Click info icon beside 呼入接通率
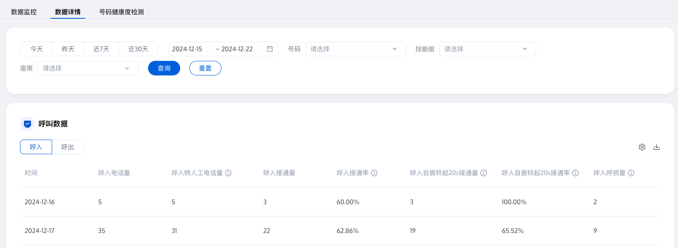This screenshot has height=248, width=678. [374, 173]
